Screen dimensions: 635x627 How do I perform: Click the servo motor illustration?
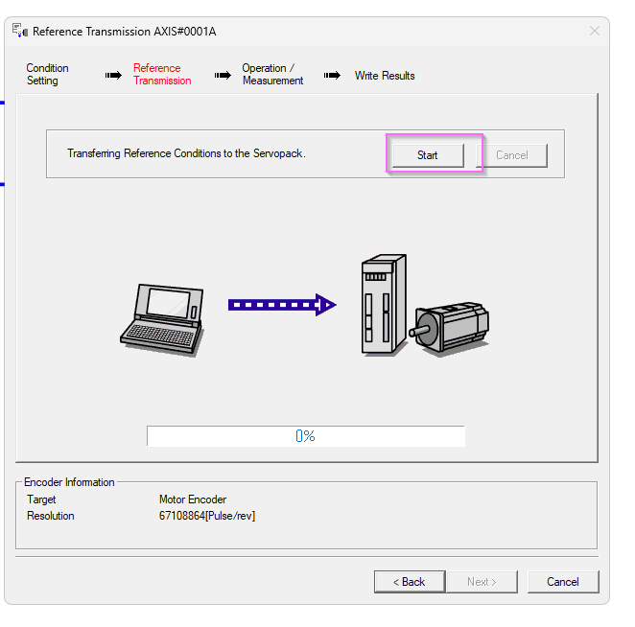449,329
